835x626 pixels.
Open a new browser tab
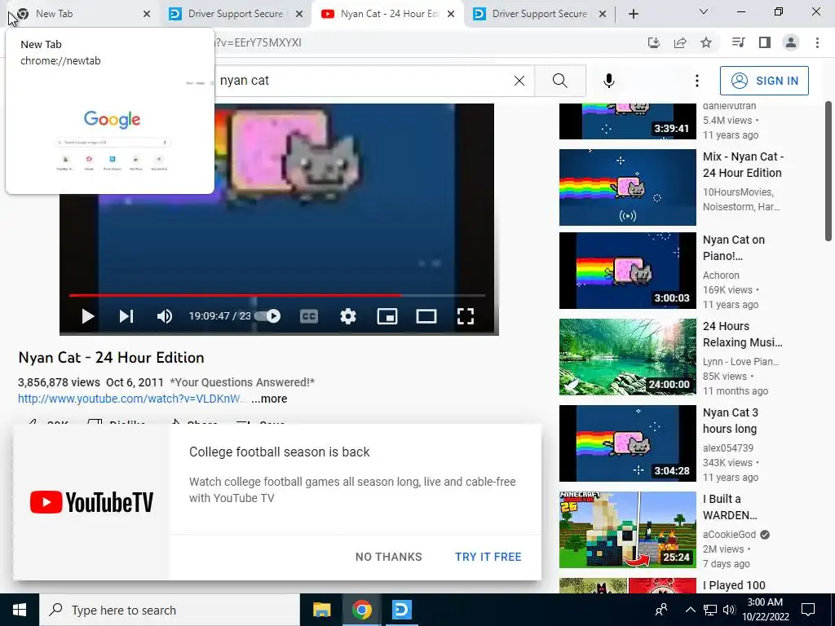633,14
